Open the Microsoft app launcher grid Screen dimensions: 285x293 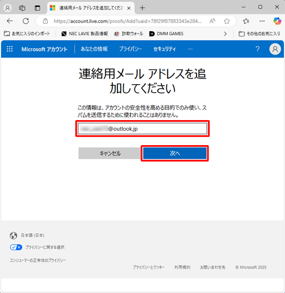click(x=10, y=49)
